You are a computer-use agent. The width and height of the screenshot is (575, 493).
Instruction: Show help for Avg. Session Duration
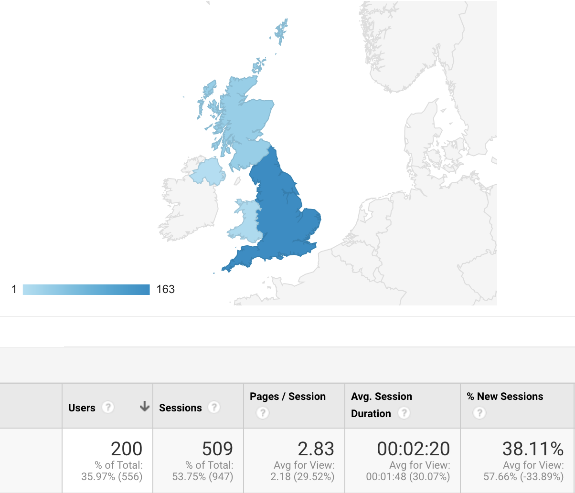404,413
